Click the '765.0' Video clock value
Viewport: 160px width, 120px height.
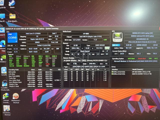coord(155,53)
